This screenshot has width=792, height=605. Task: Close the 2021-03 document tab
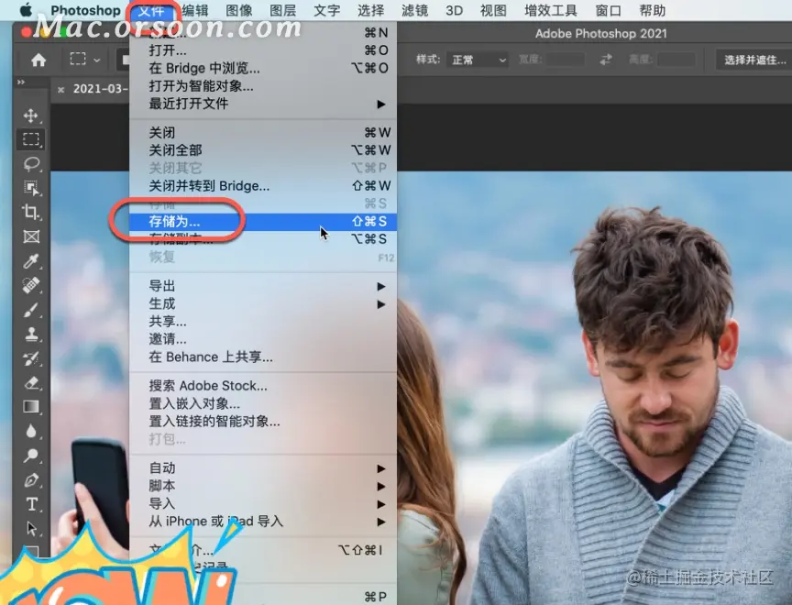click(60, 90)
